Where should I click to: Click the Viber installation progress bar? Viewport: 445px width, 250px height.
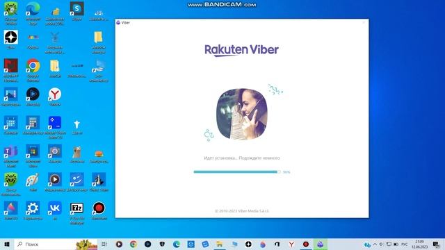point(237,172)
